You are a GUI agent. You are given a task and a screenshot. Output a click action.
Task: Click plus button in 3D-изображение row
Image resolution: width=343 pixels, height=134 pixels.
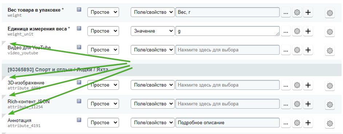click(308, 85)
